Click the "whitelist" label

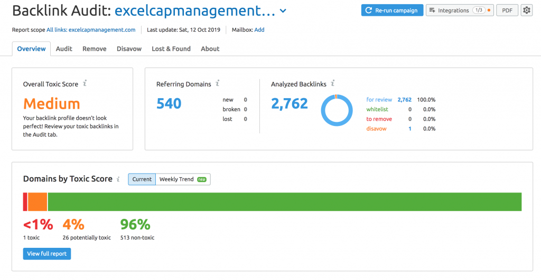[x=377, y=109]
